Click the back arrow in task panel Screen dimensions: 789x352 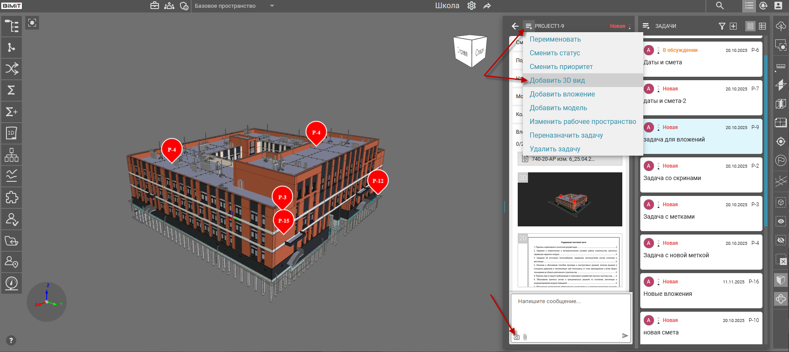tap(515, 26)
